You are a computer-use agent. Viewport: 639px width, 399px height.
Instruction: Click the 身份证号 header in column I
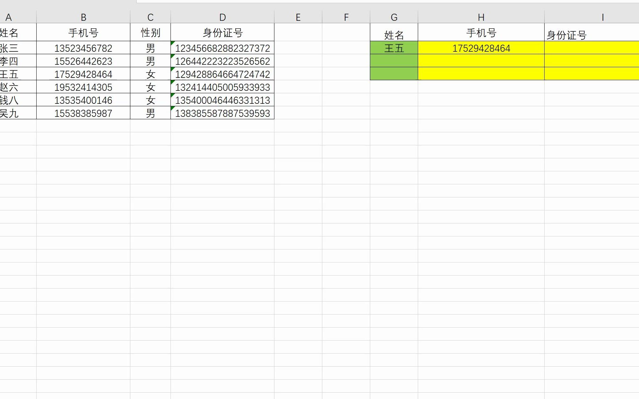592,32
